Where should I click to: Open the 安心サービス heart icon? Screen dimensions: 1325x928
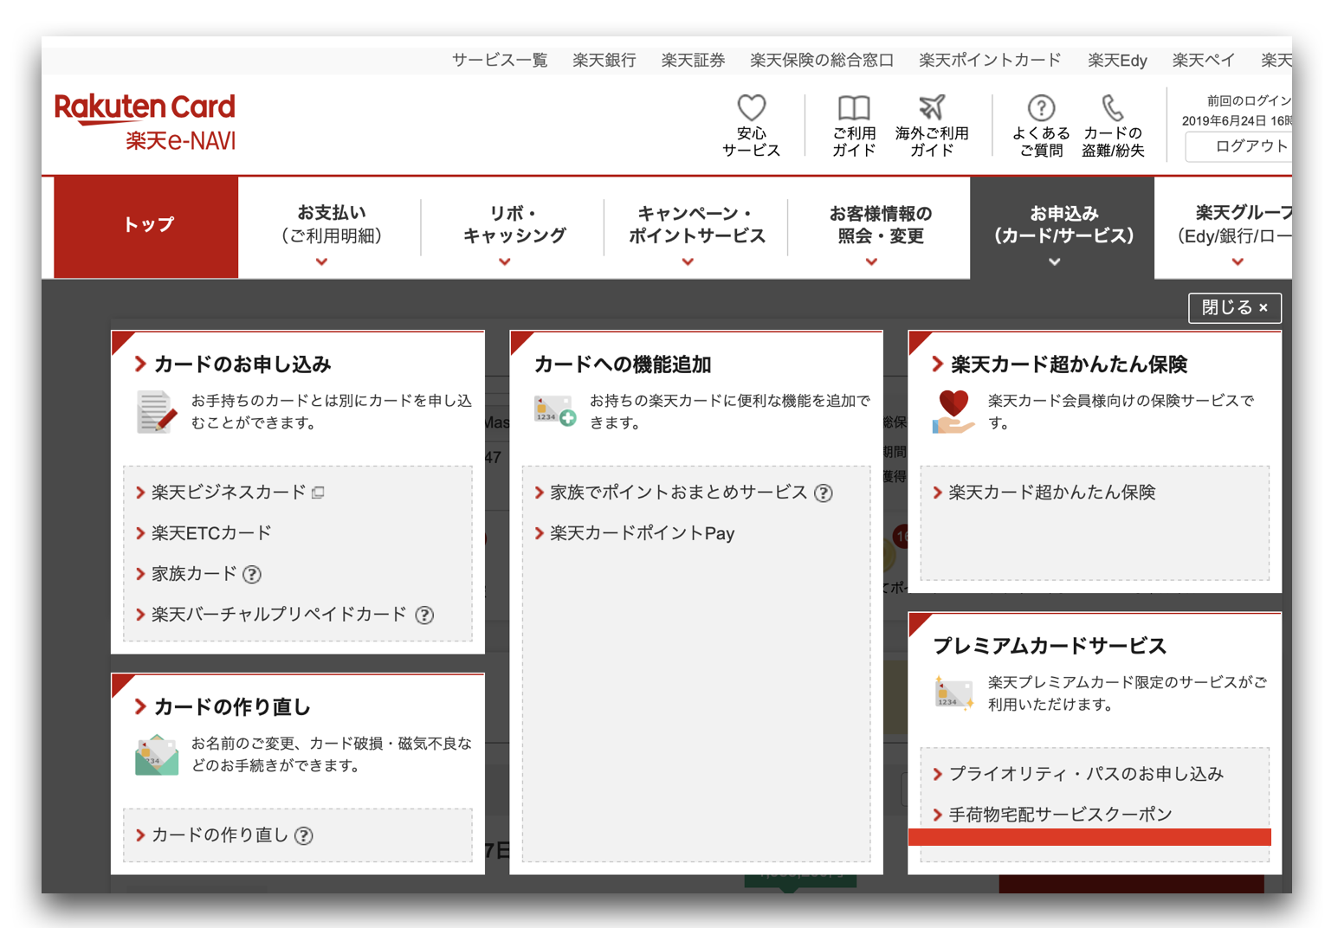pos(751,107)
